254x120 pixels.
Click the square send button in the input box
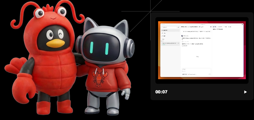click(x=209, y=74)
